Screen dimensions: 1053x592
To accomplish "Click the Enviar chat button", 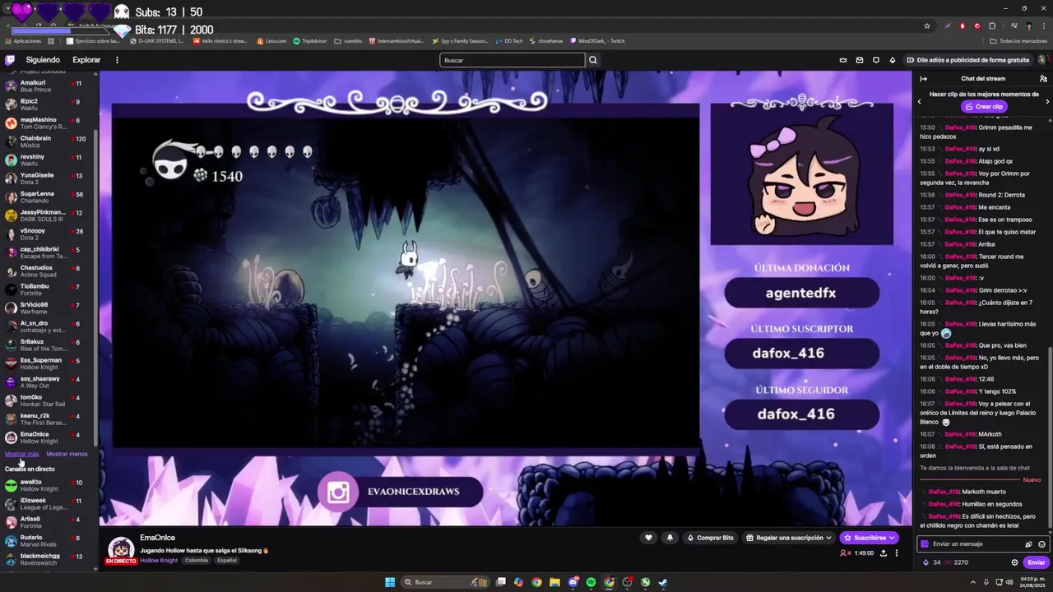I will [1036, 562].
